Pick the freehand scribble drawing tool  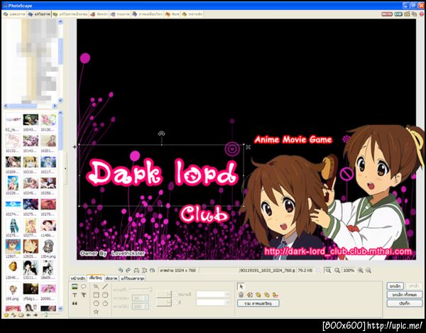[x=96, y=287]
